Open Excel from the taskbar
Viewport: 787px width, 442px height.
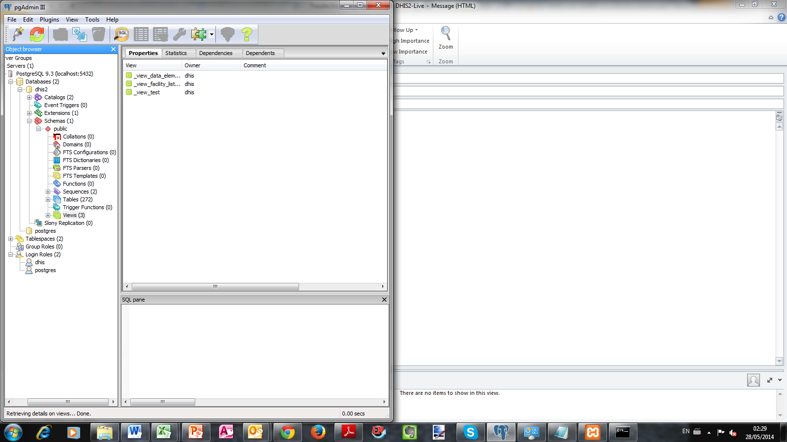[165, 432]
